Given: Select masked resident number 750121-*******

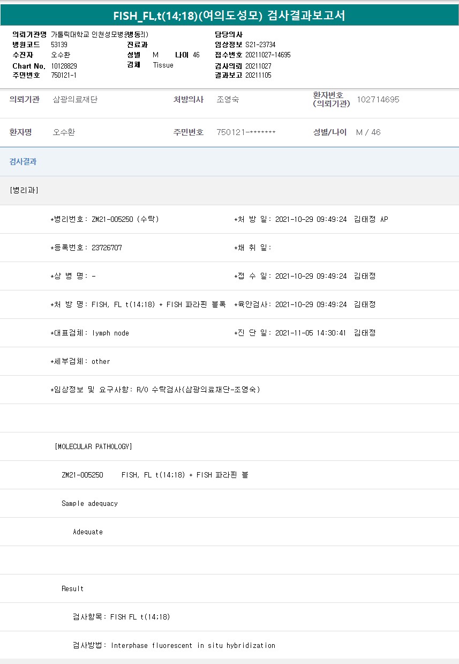Looking at the screenshot, I should [246, 132].
